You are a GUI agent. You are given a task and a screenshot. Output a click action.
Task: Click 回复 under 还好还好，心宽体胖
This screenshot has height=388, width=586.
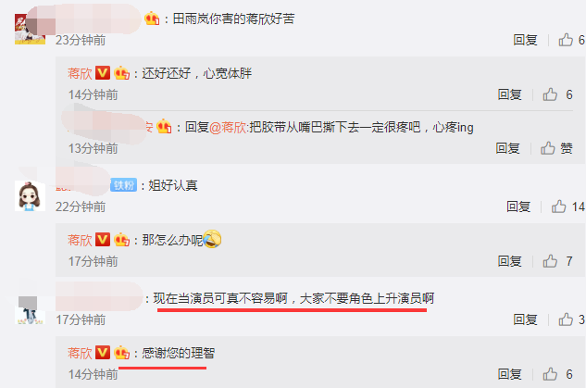pos(509,94)
